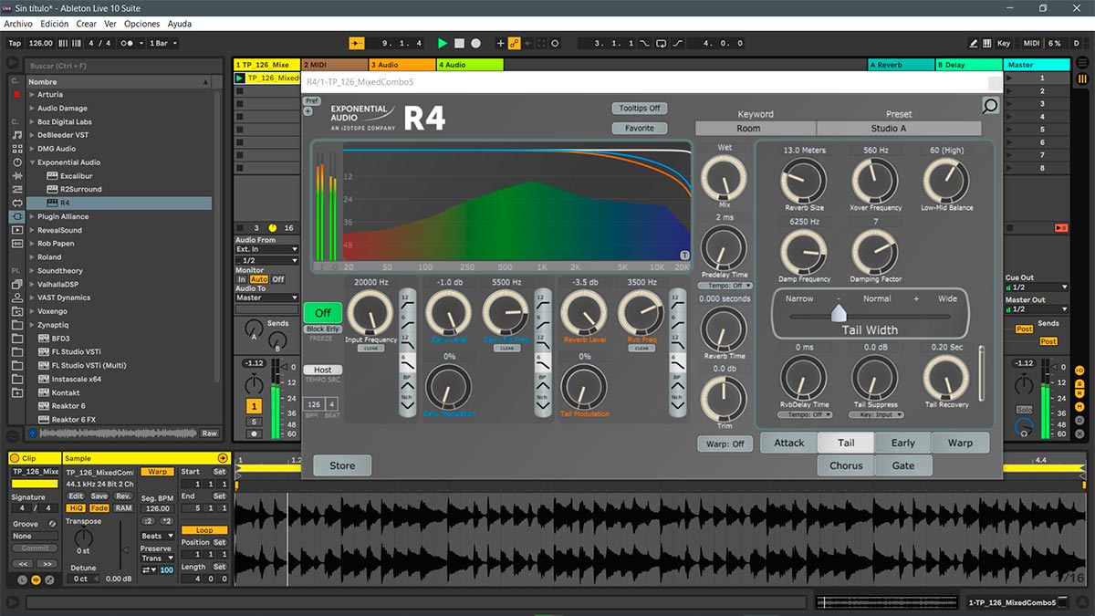Viewport: 1095px width, 616px height.
Task: Switch to the Attack tab in R4
Action: [789, 443]
